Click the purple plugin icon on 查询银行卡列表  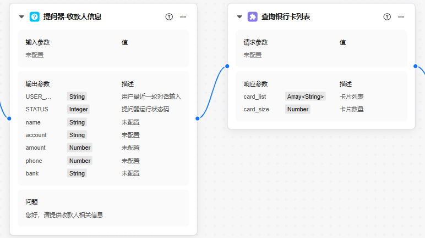(x=252, y=17)
